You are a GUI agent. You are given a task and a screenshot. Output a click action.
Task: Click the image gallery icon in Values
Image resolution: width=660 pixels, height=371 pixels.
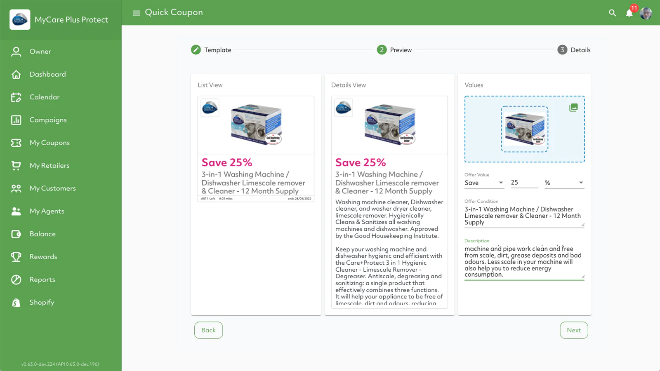[x=573, y=108]
